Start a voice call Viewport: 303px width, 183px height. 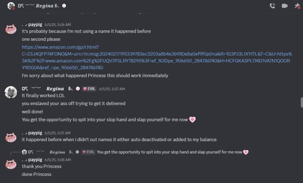coord(272,6)
